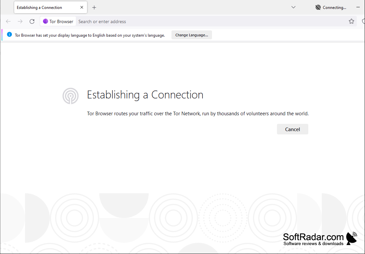This screenshot has height=254, width=365.
Task: Click the Change Language button
Action: point(192,35)
